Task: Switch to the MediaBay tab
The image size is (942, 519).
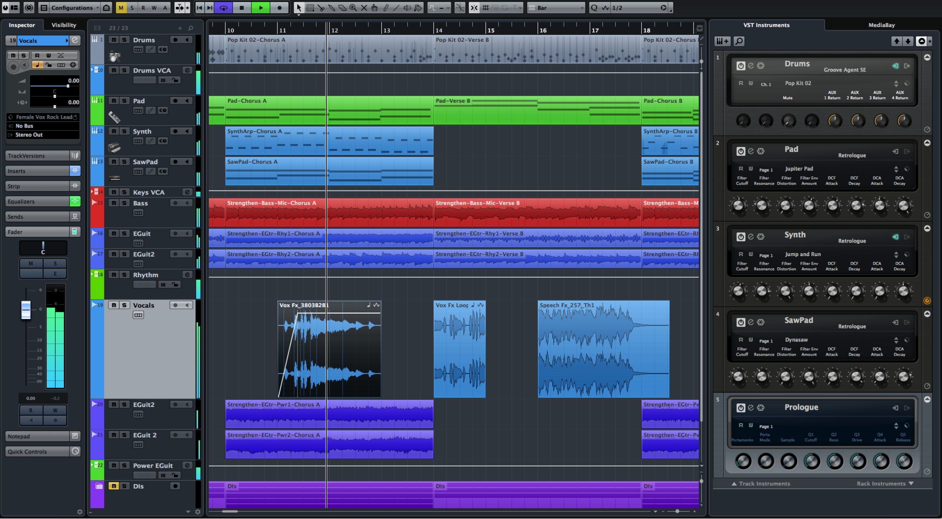Action: pyautogui.click(x=881, y=25)
